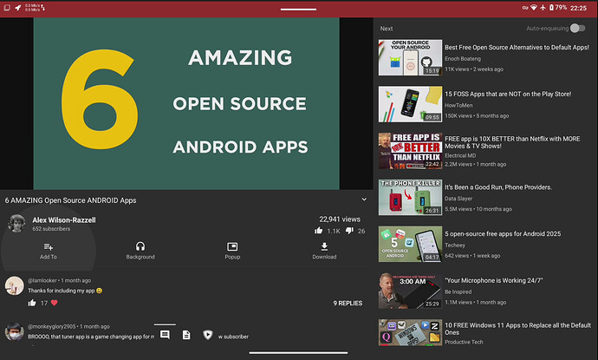
Task: Open Alex Wilson-Razzell channel name
Action: 63,220
